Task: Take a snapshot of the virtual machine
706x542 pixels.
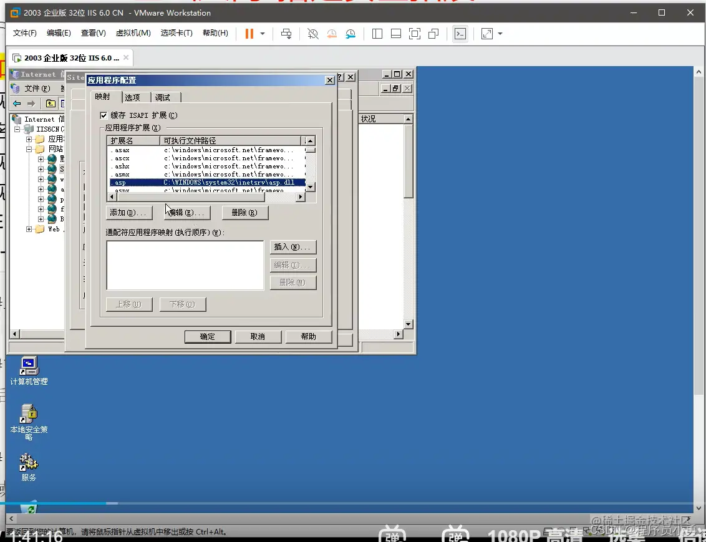Action: [x=312, y=34]
